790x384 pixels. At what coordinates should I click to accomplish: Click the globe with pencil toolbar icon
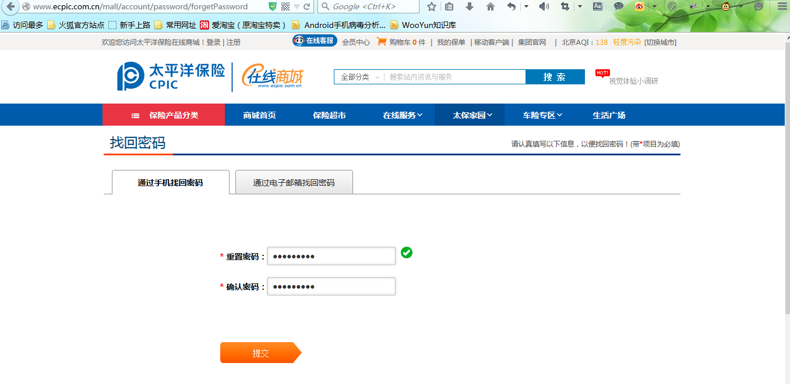coord(672,6)
